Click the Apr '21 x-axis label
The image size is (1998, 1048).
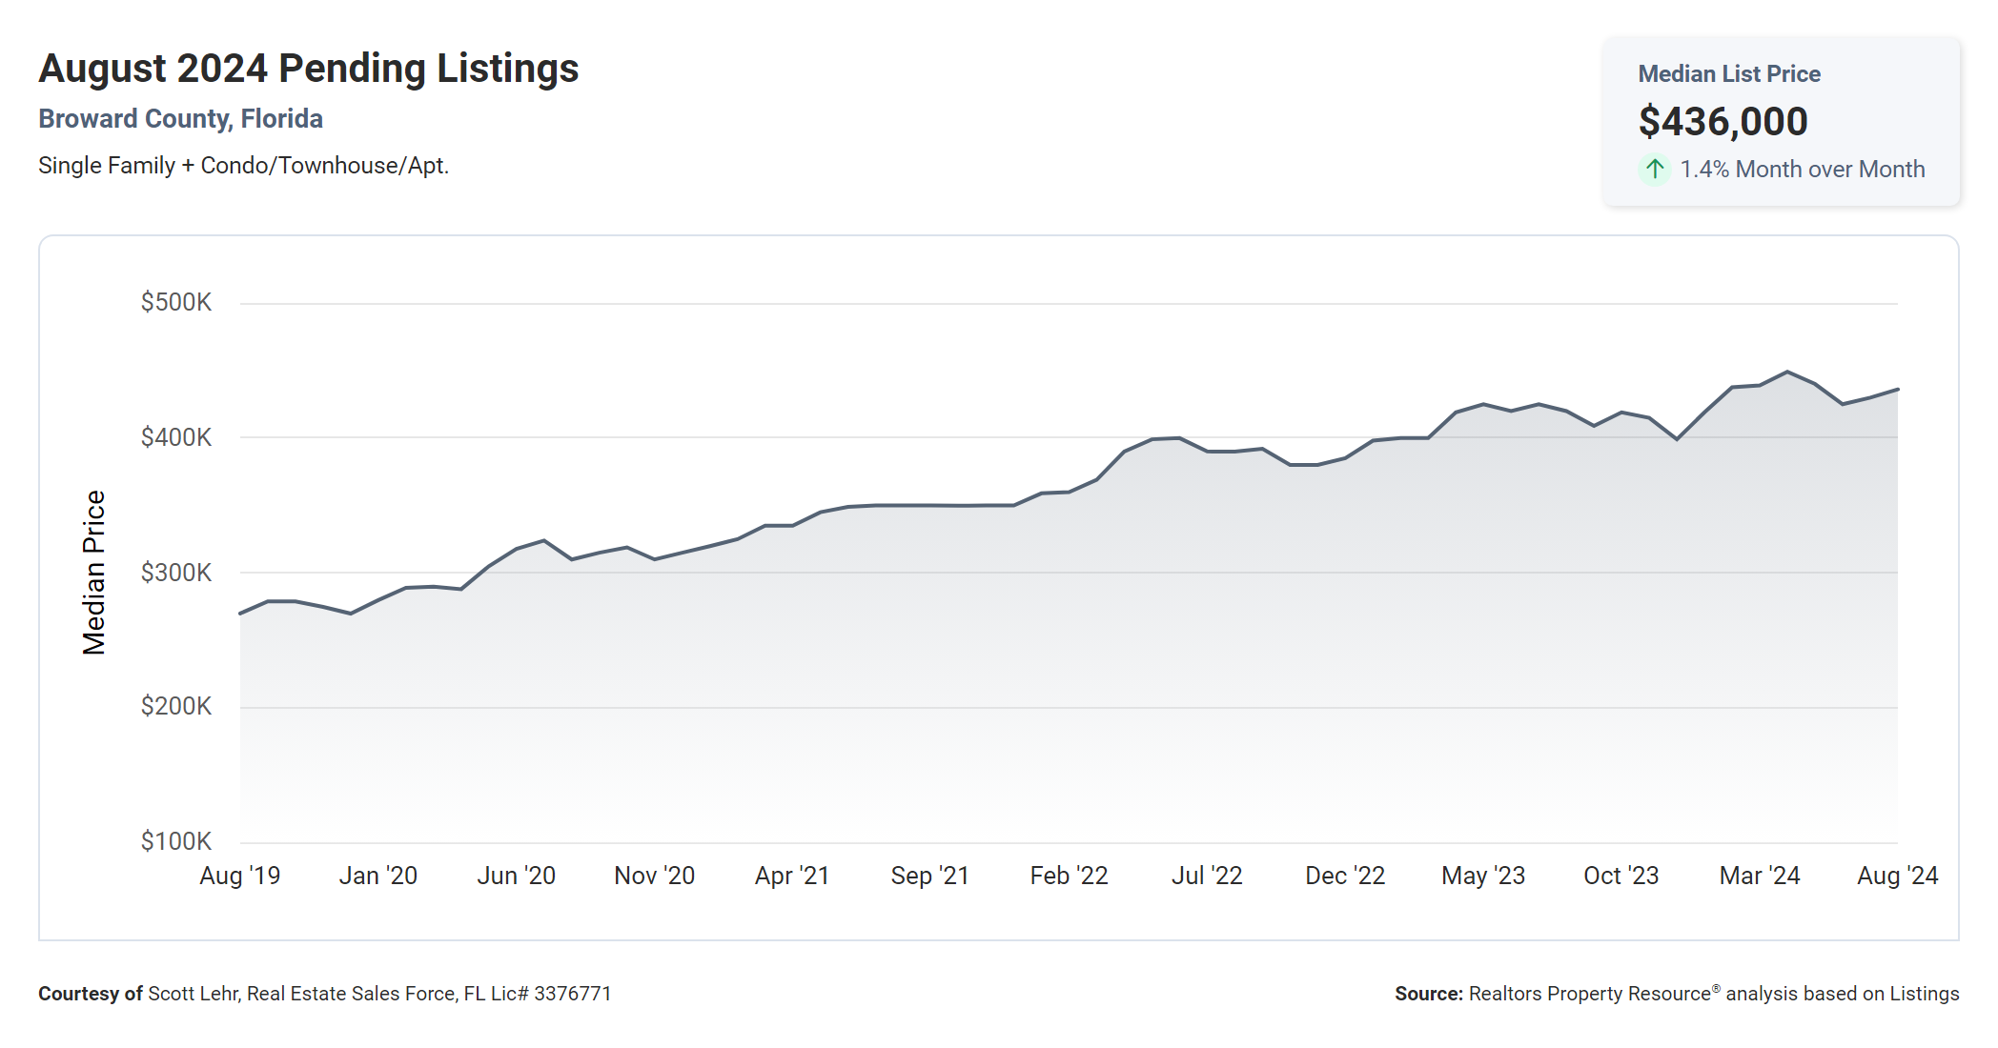coord(792,876)
